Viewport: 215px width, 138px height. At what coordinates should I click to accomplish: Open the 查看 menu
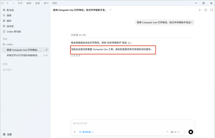[x=37, y=3]
